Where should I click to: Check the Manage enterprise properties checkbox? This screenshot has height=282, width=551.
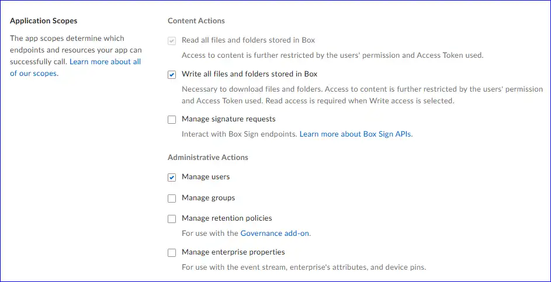coord(172,253)
